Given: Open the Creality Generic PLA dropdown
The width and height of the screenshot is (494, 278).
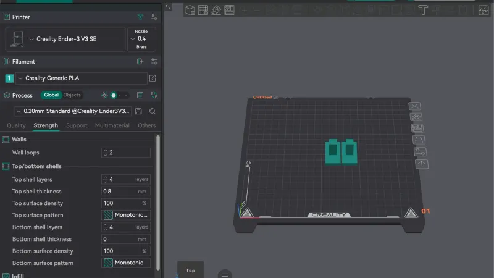Looking at the screenshot, I should click(x=82, y=78).
